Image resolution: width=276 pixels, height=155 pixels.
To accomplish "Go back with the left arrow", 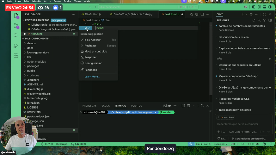I will (89, 7).
